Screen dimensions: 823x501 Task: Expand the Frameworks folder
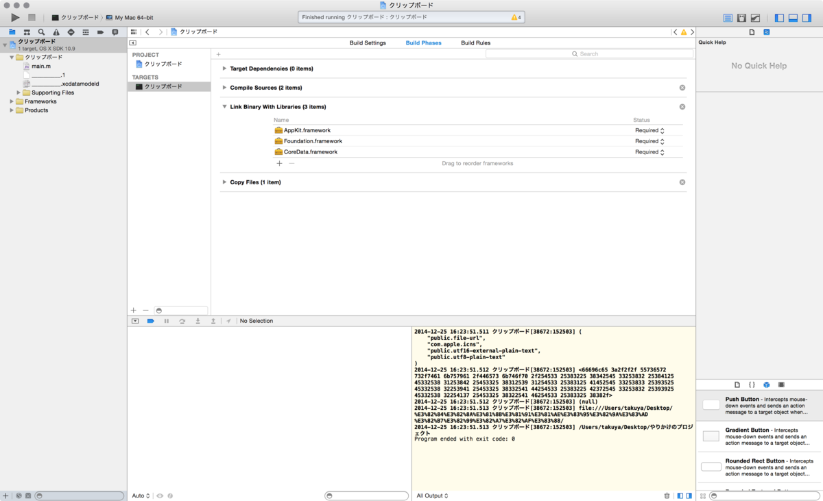[x=12, y=101]
